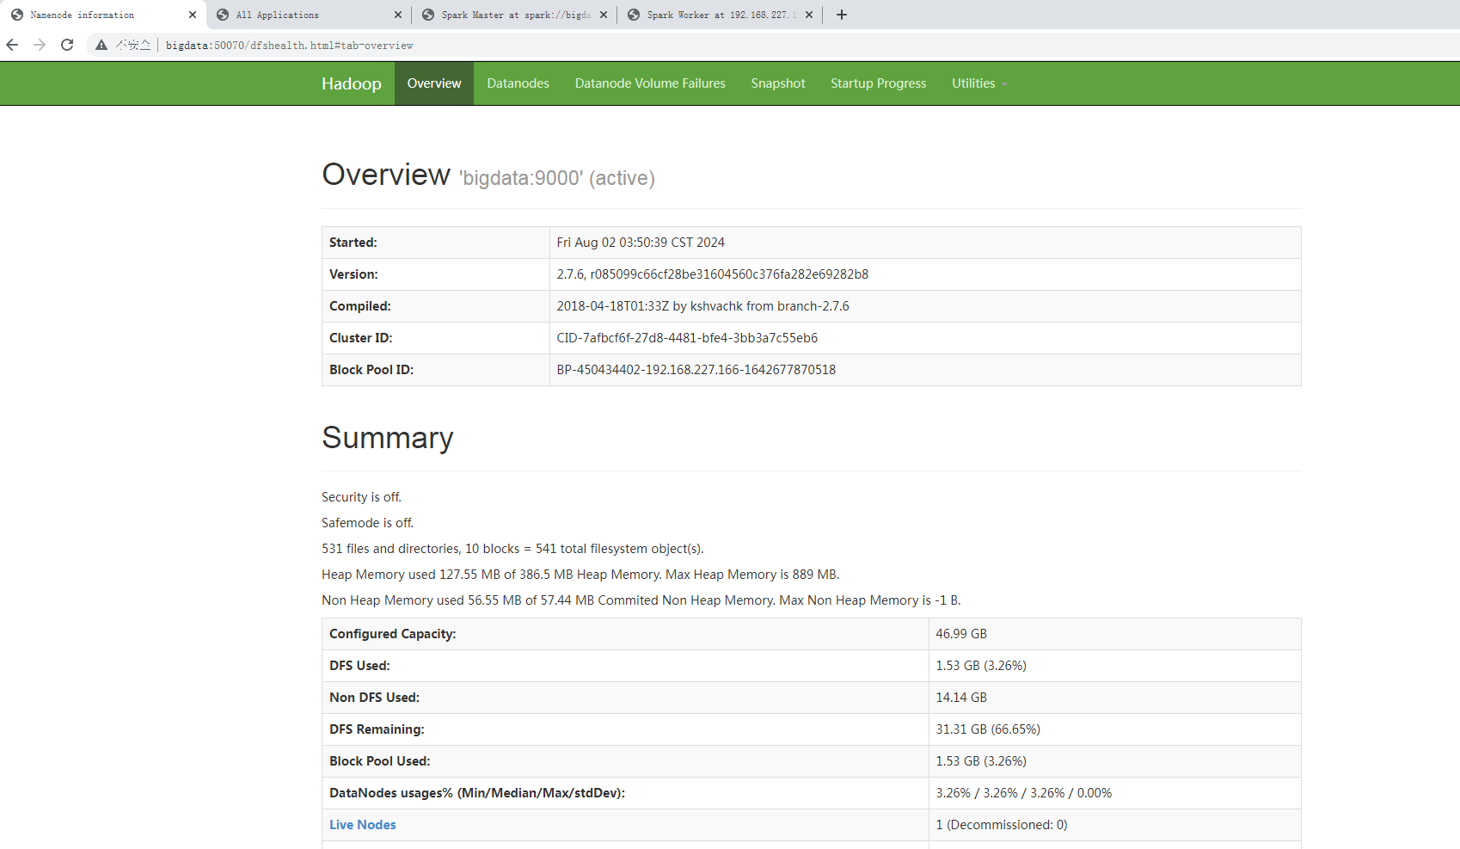The image size is (1460, 849).
Task: Click the Namenode information tab favicon
Action: click(17, 15)
